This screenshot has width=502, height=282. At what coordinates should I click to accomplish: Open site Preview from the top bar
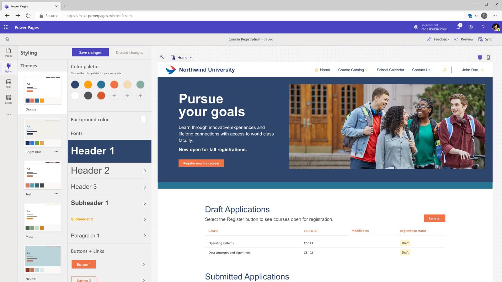click(x=464, y=39)
